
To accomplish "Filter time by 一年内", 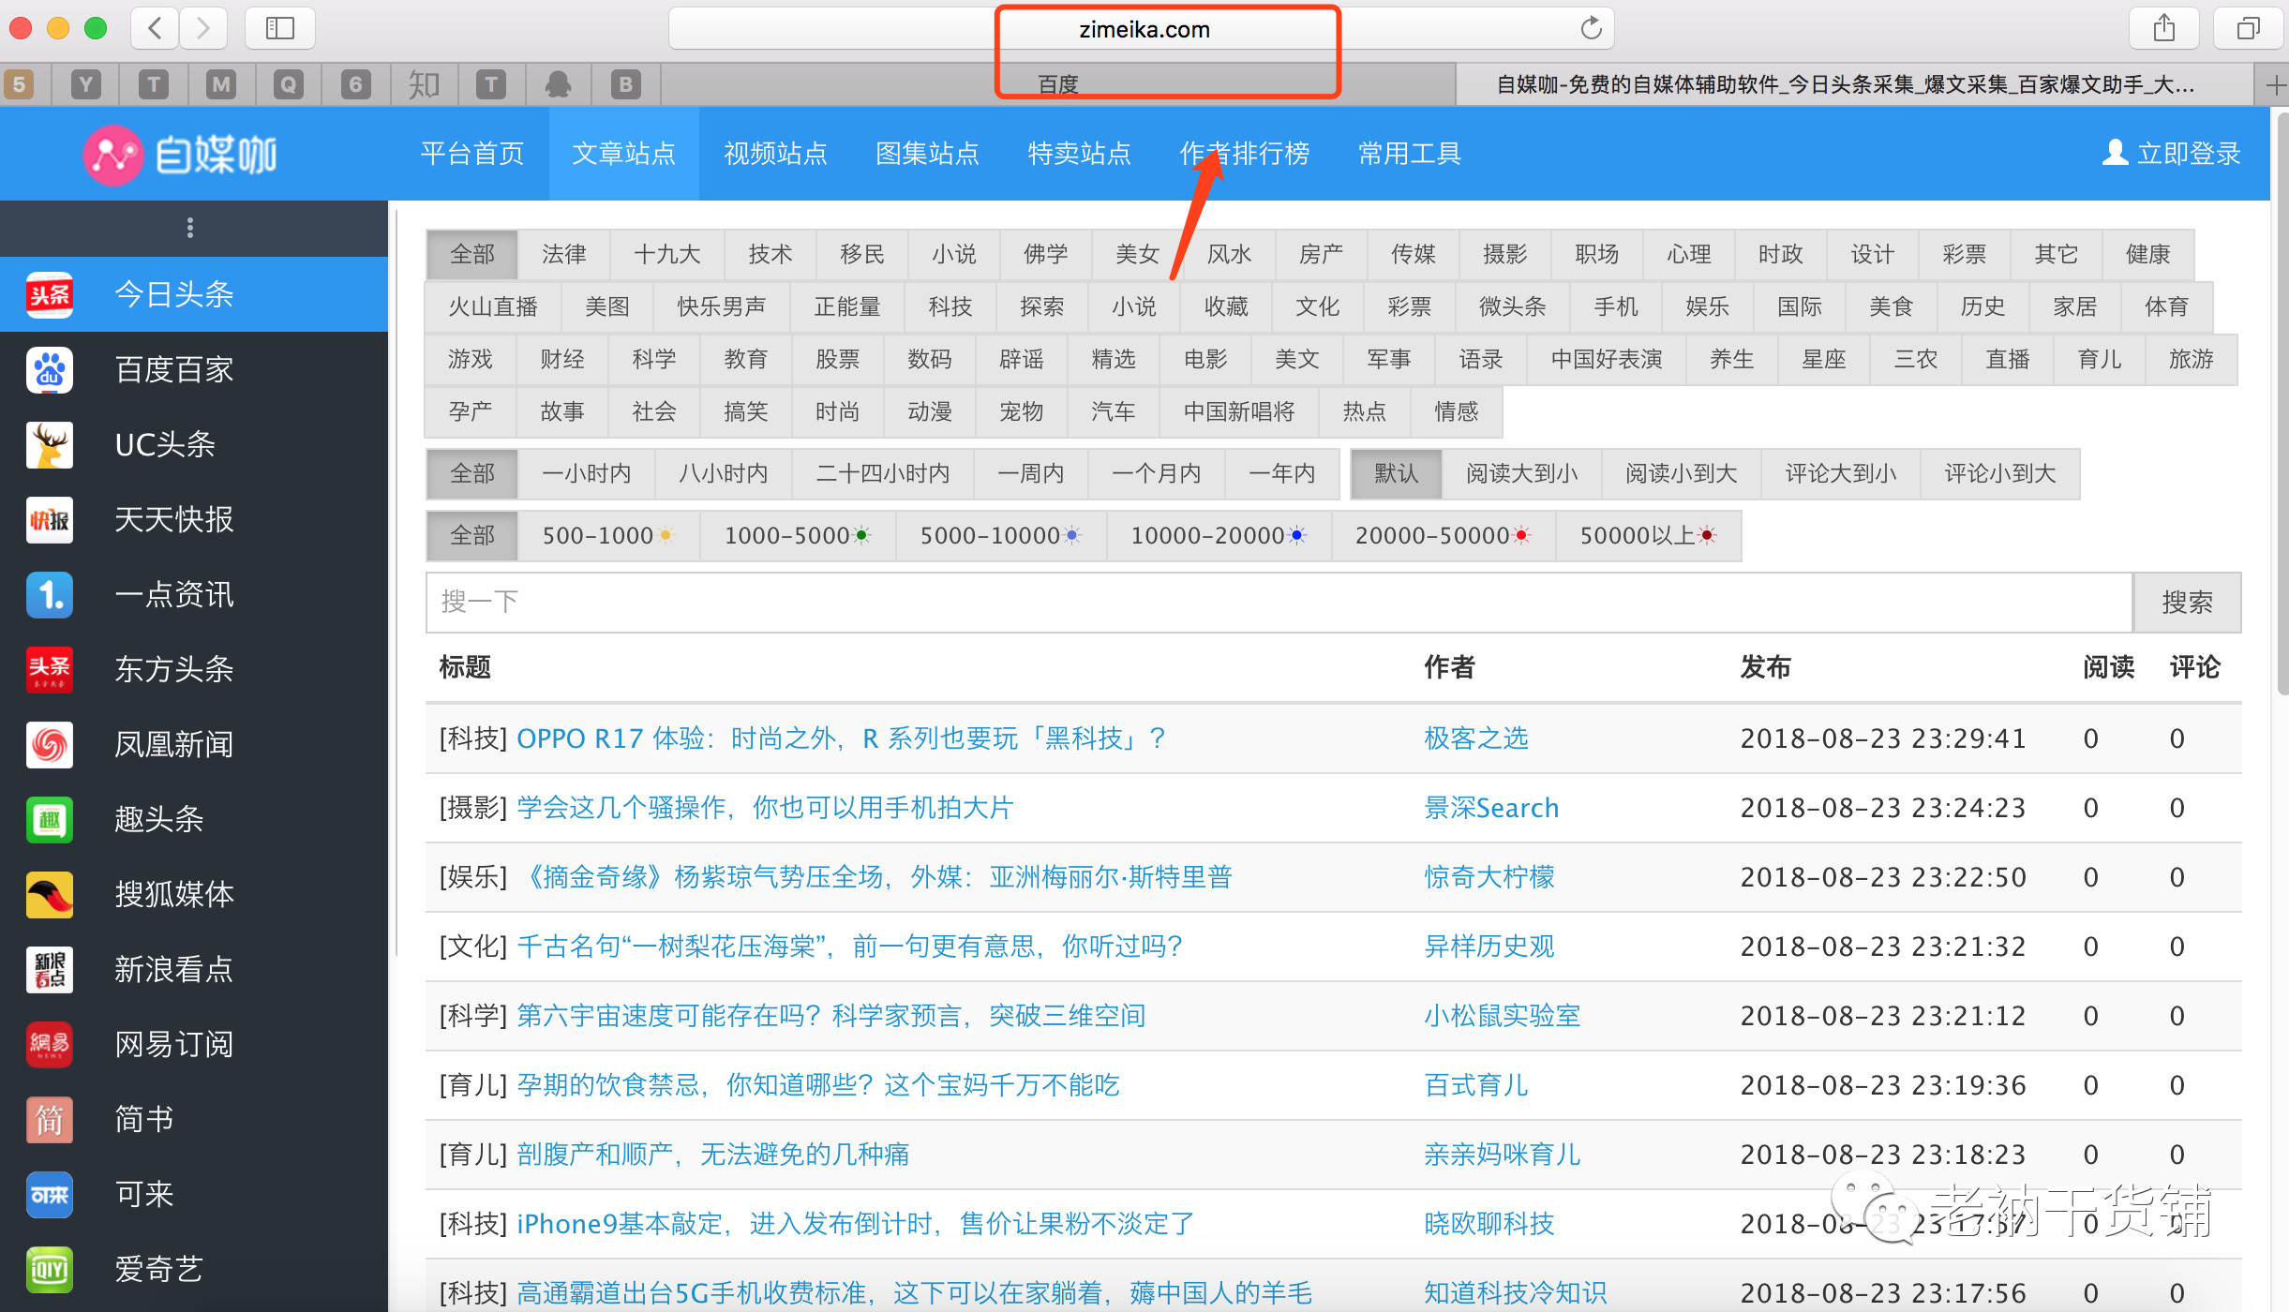I will pos(1282,473).
